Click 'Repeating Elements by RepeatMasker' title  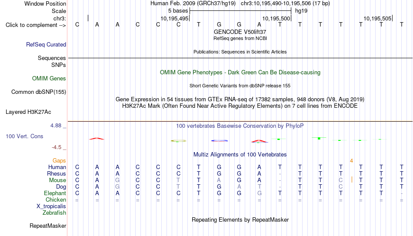pos(240,219)
